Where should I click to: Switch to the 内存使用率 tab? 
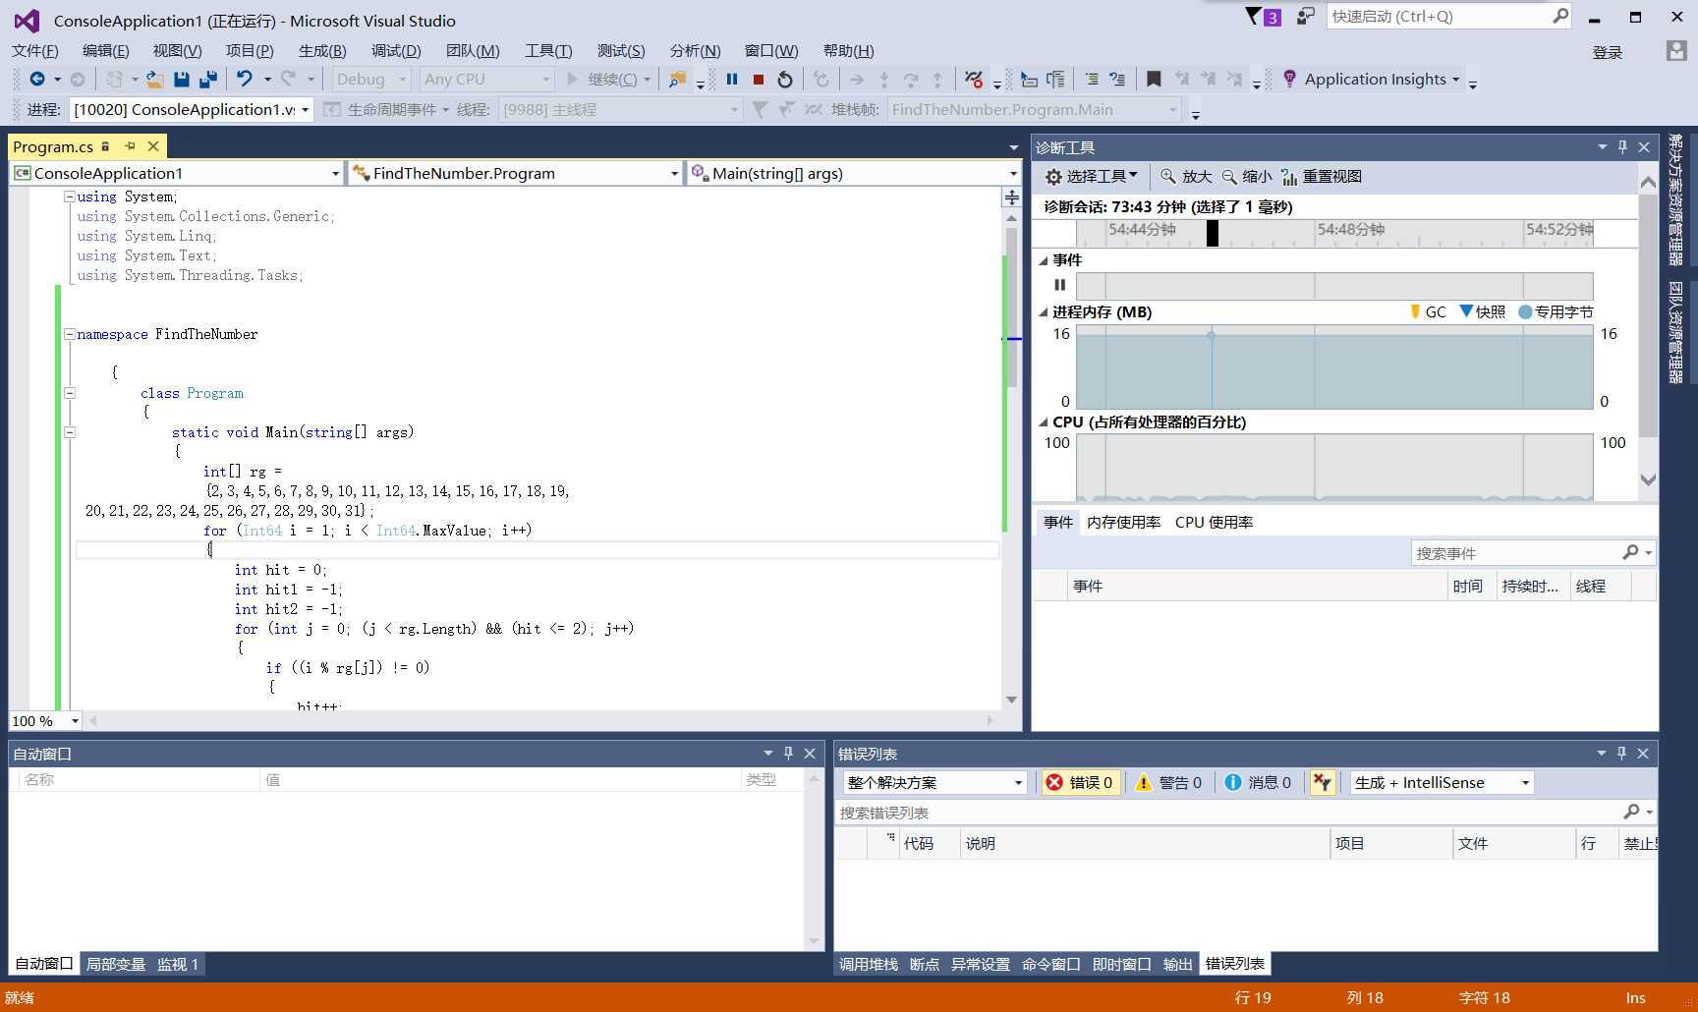(1123, 523)
